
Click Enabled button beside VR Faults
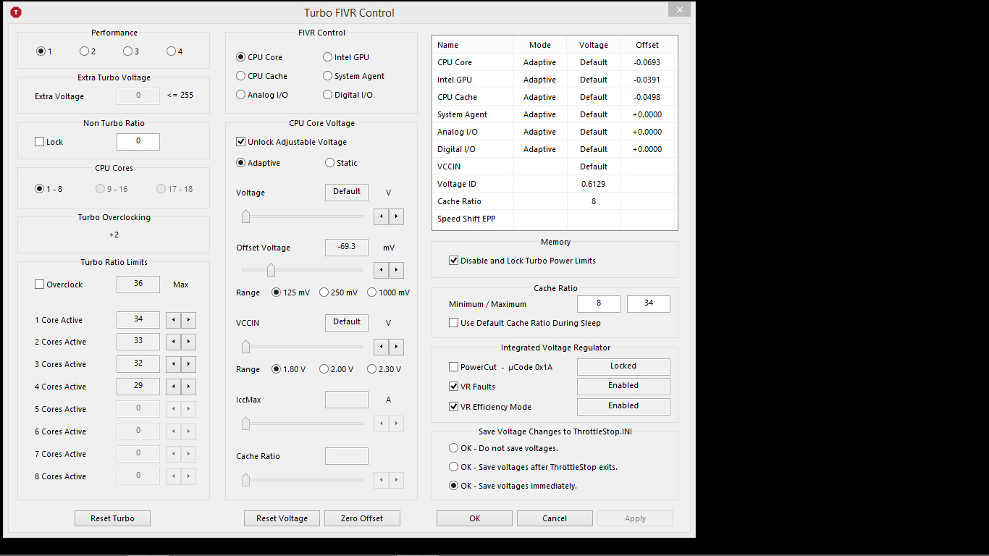623,386
